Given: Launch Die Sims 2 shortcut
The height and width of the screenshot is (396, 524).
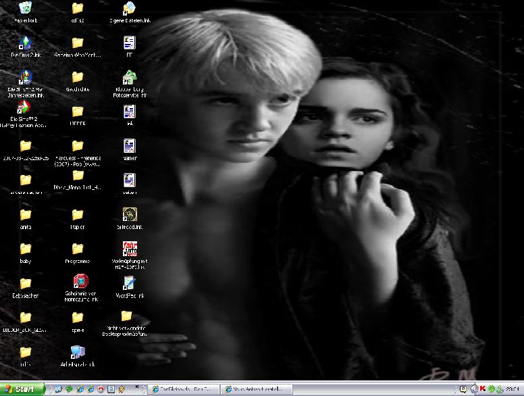Looking at the screenshot, I should coord(26,43).
